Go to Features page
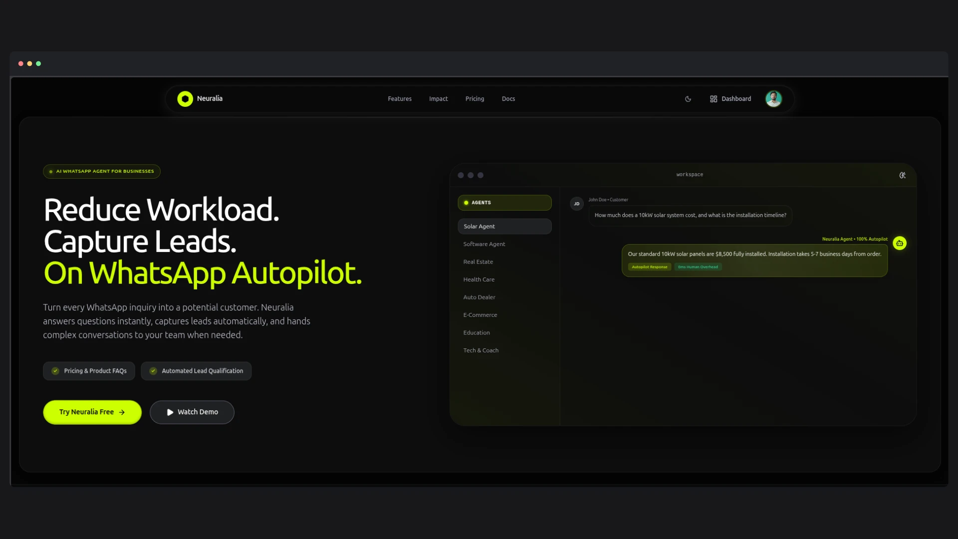The width and height of the screenshot is (958, 539). (x=400, y=99)
